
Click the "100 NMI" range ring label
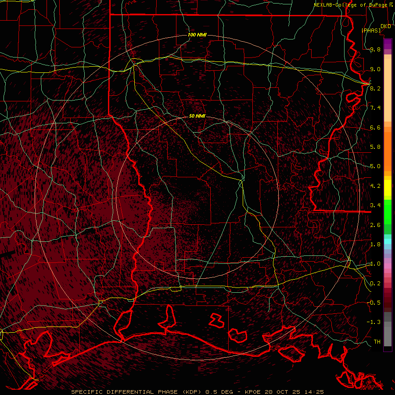click(197, 35)
